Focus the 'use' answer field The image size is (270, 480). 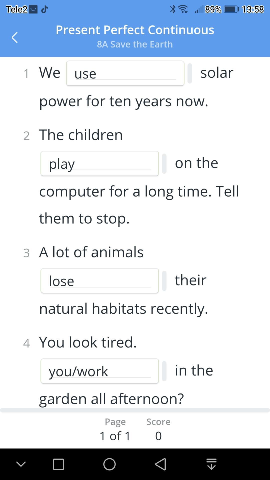tap(125, 73)
